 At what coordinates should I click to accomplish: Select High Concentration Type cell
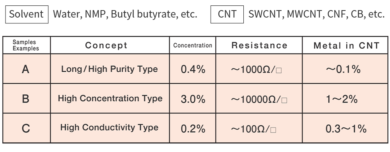[110, 98]
